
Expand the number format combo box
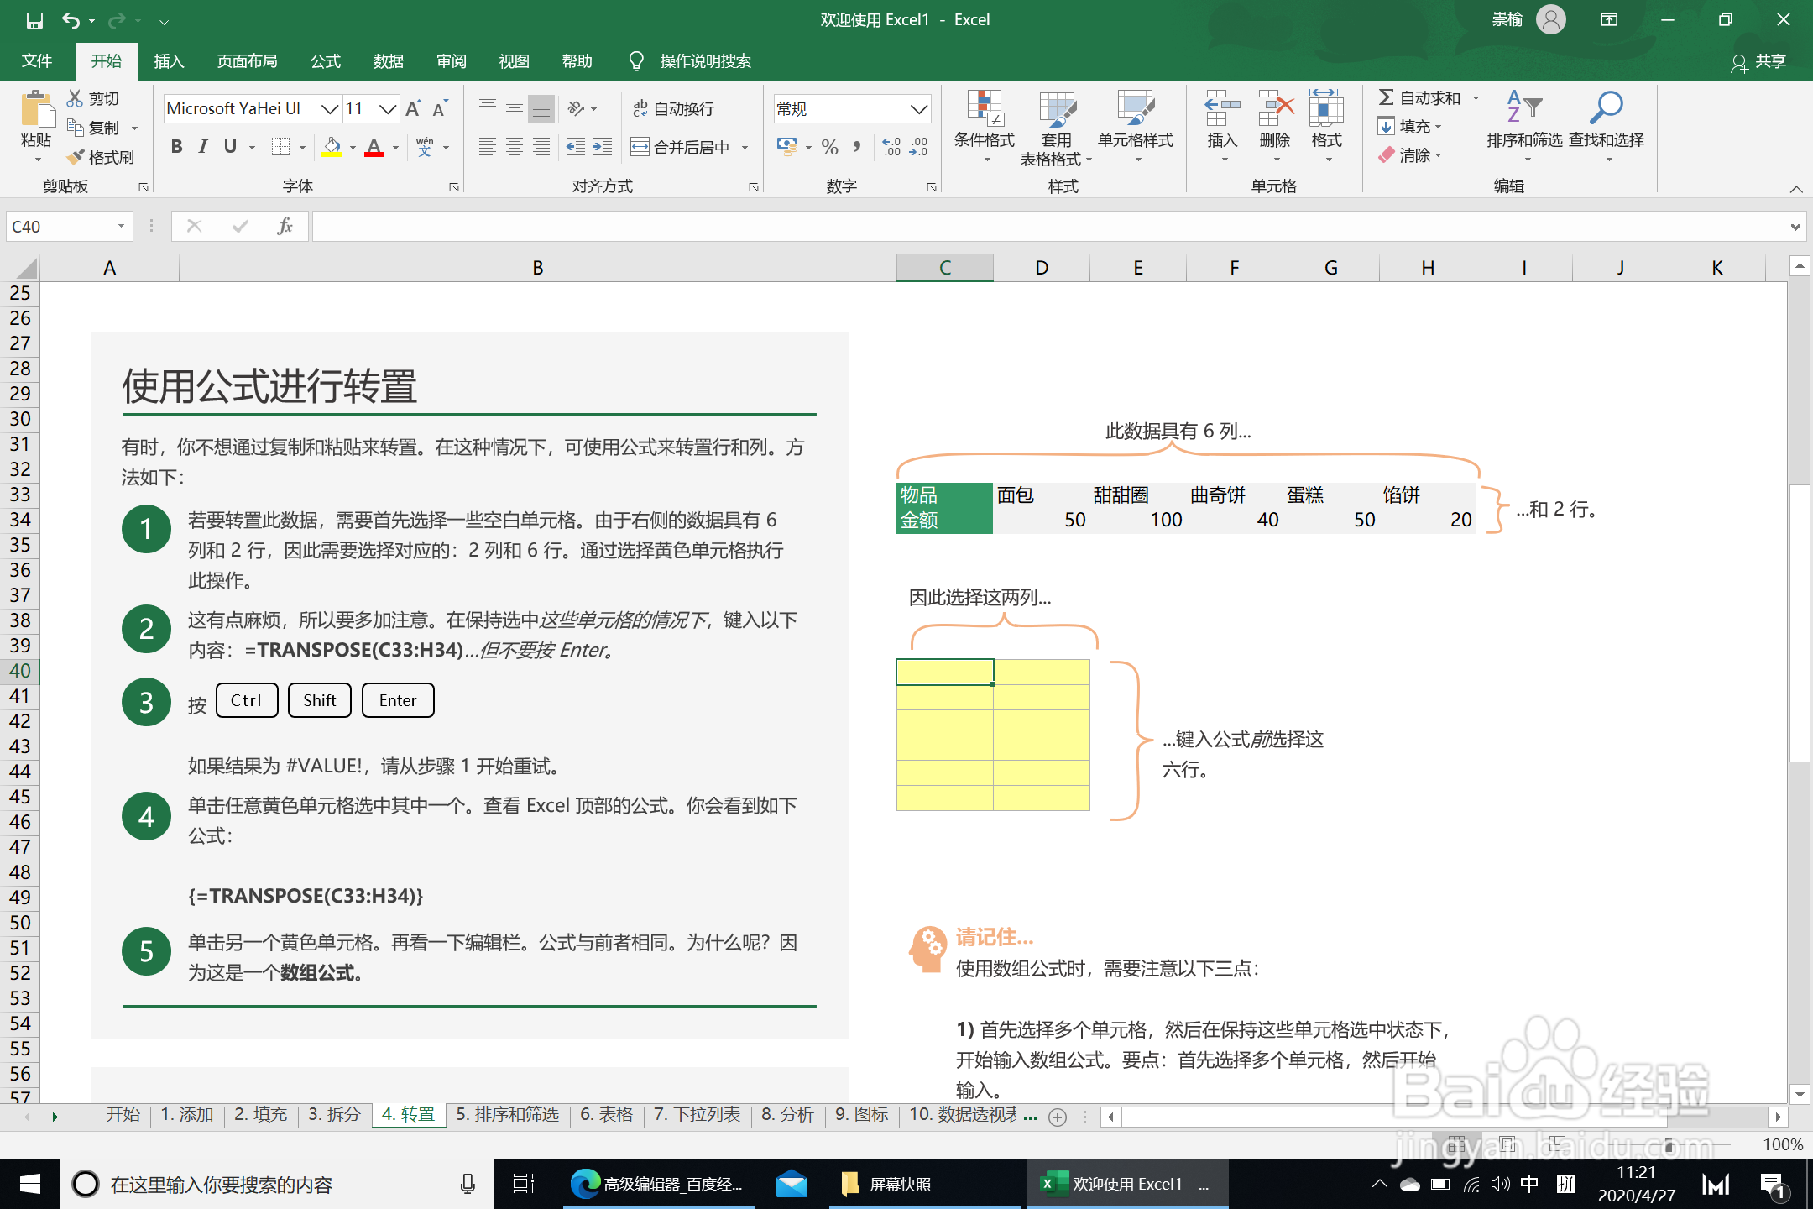919,108
